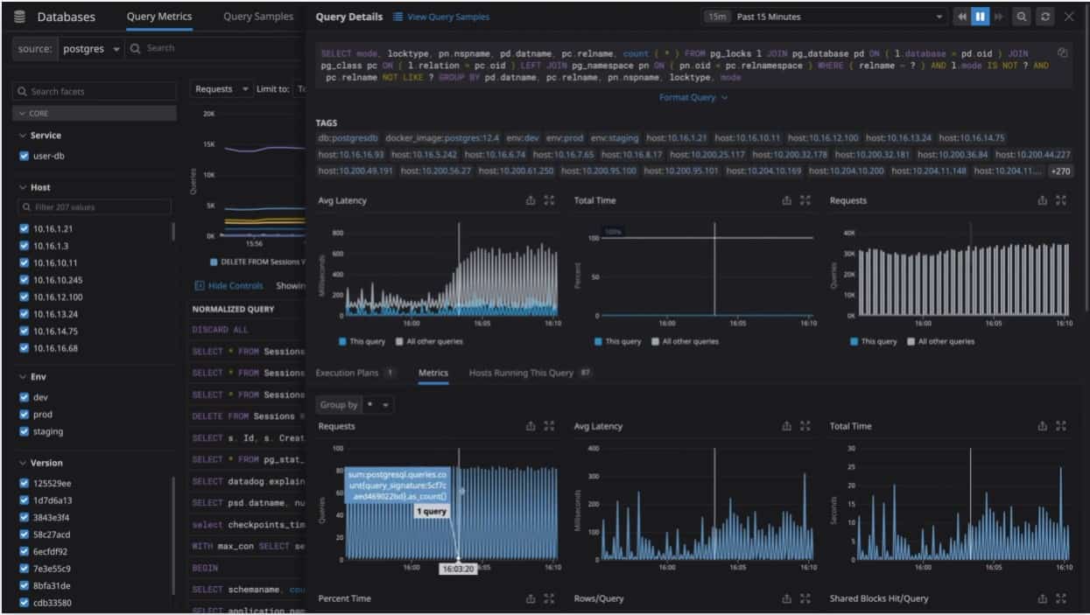Click the Filter 207 values host field
The height and width of the screenshot is (615, 1090).
click(x=95, y=207)
